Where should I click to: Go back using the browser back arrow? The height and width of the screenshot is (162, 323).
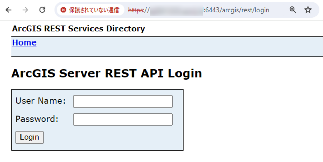(9, 10)
